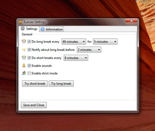Click the people icon beside strict mode
Image resolution: width=155 pixels, height=131 pixels.
[24, 73]
